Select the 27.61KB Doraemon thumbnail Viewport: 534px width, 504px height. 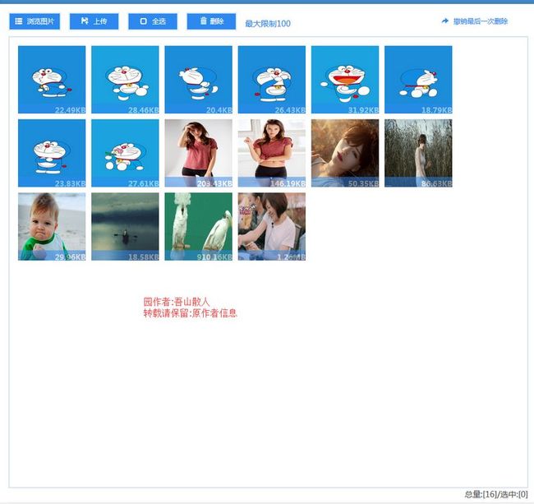point(125,153)
